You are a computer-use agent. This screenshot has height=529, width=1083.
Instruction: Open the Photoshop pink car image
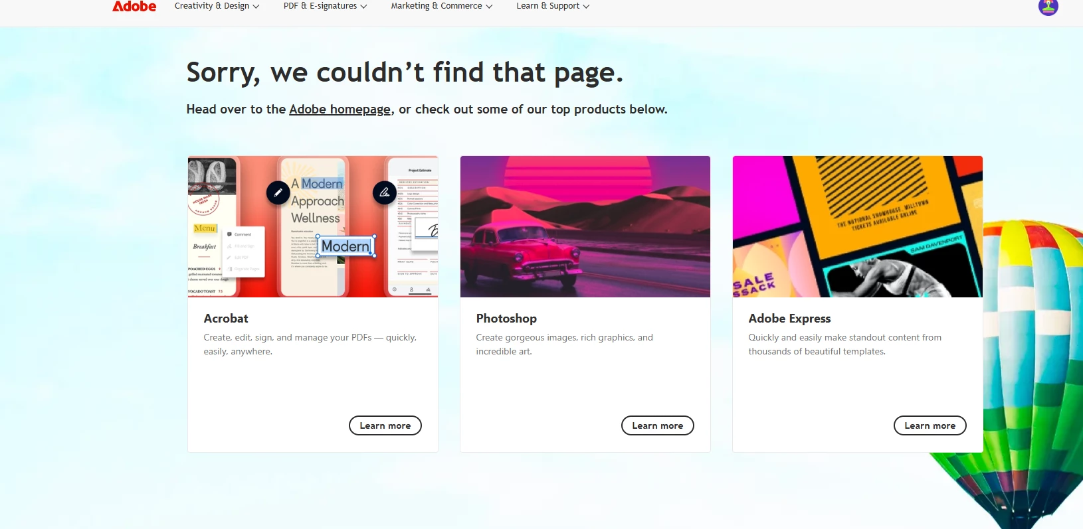point(585,226)
